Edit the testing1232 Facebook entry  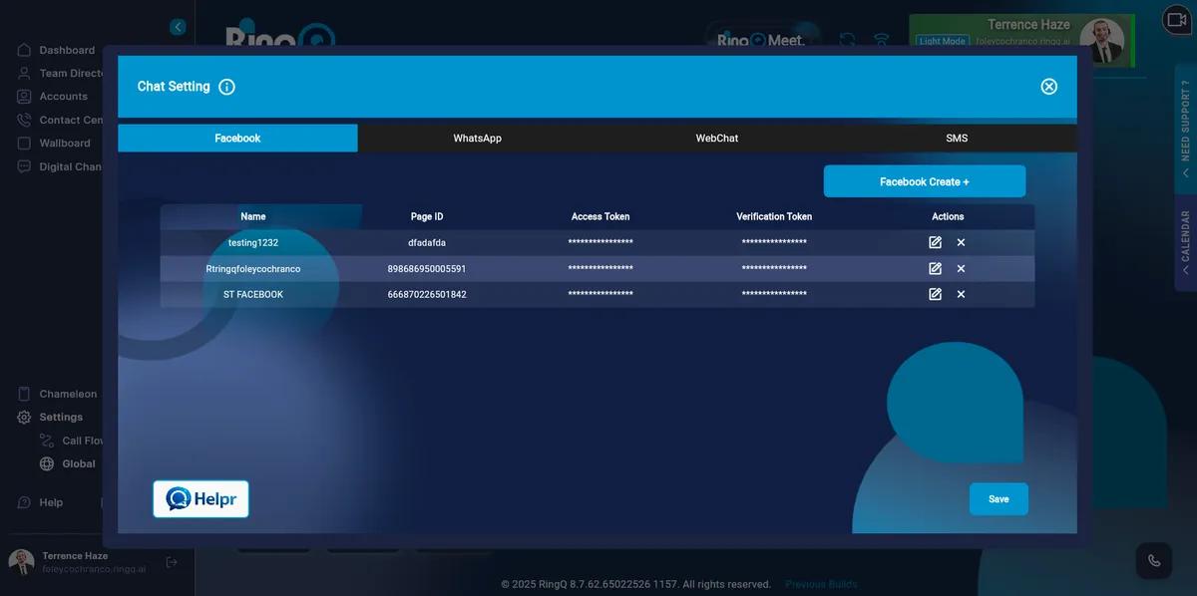pyautogui.click(x=935, y=242)
